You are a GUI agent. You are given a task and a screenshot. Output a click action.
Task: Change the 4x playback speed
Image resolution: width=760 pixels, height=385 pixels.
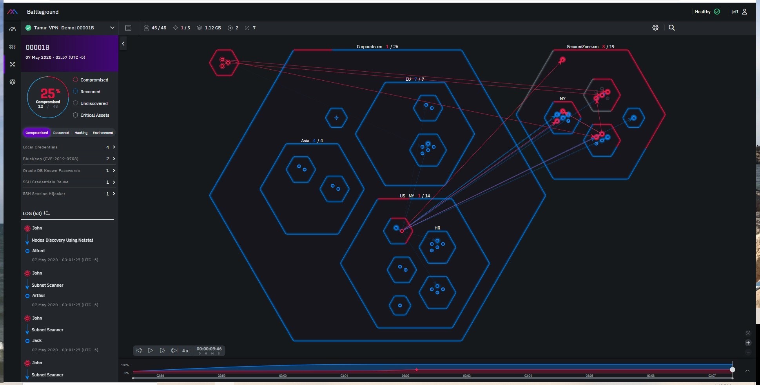tap(185, 351)
